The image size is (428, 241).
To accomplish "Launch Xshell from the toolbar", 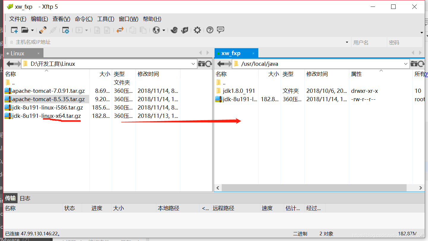I will [x=174, y=30].
